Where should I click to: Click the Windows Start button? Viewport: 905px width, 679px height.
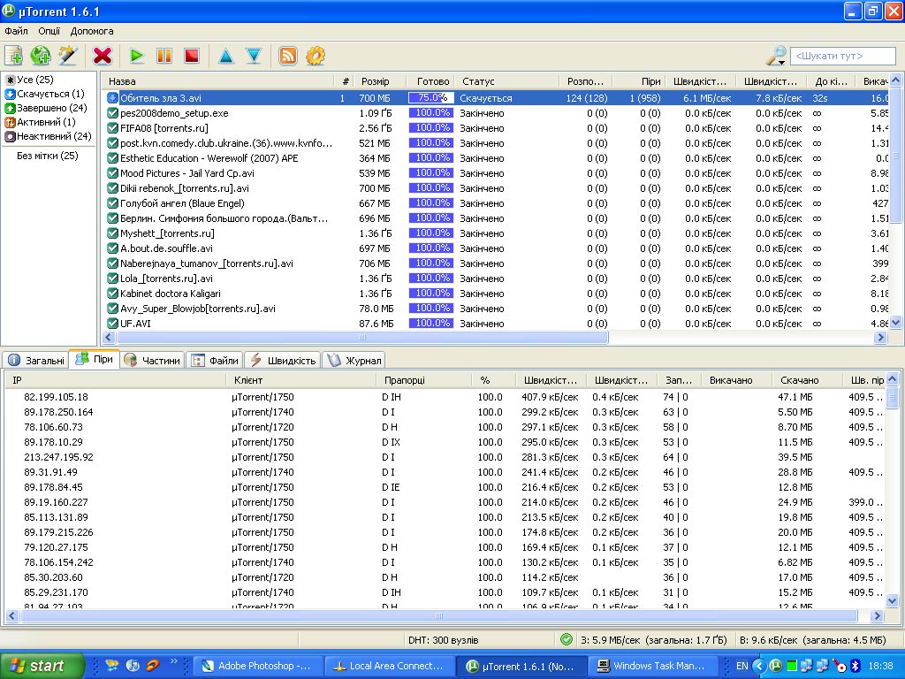pyautogui.click(x=42, y=666)
